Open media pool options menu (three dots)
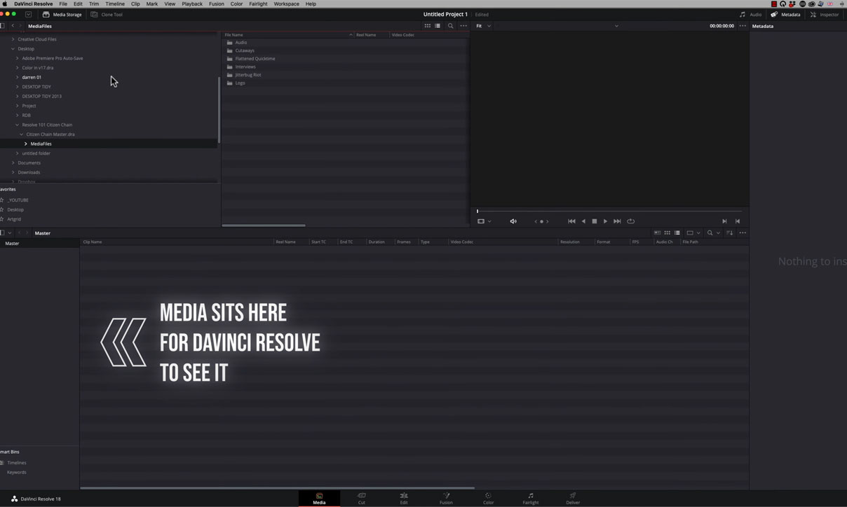The height and width of the screenshot is (507, 847). click(743, 233)
